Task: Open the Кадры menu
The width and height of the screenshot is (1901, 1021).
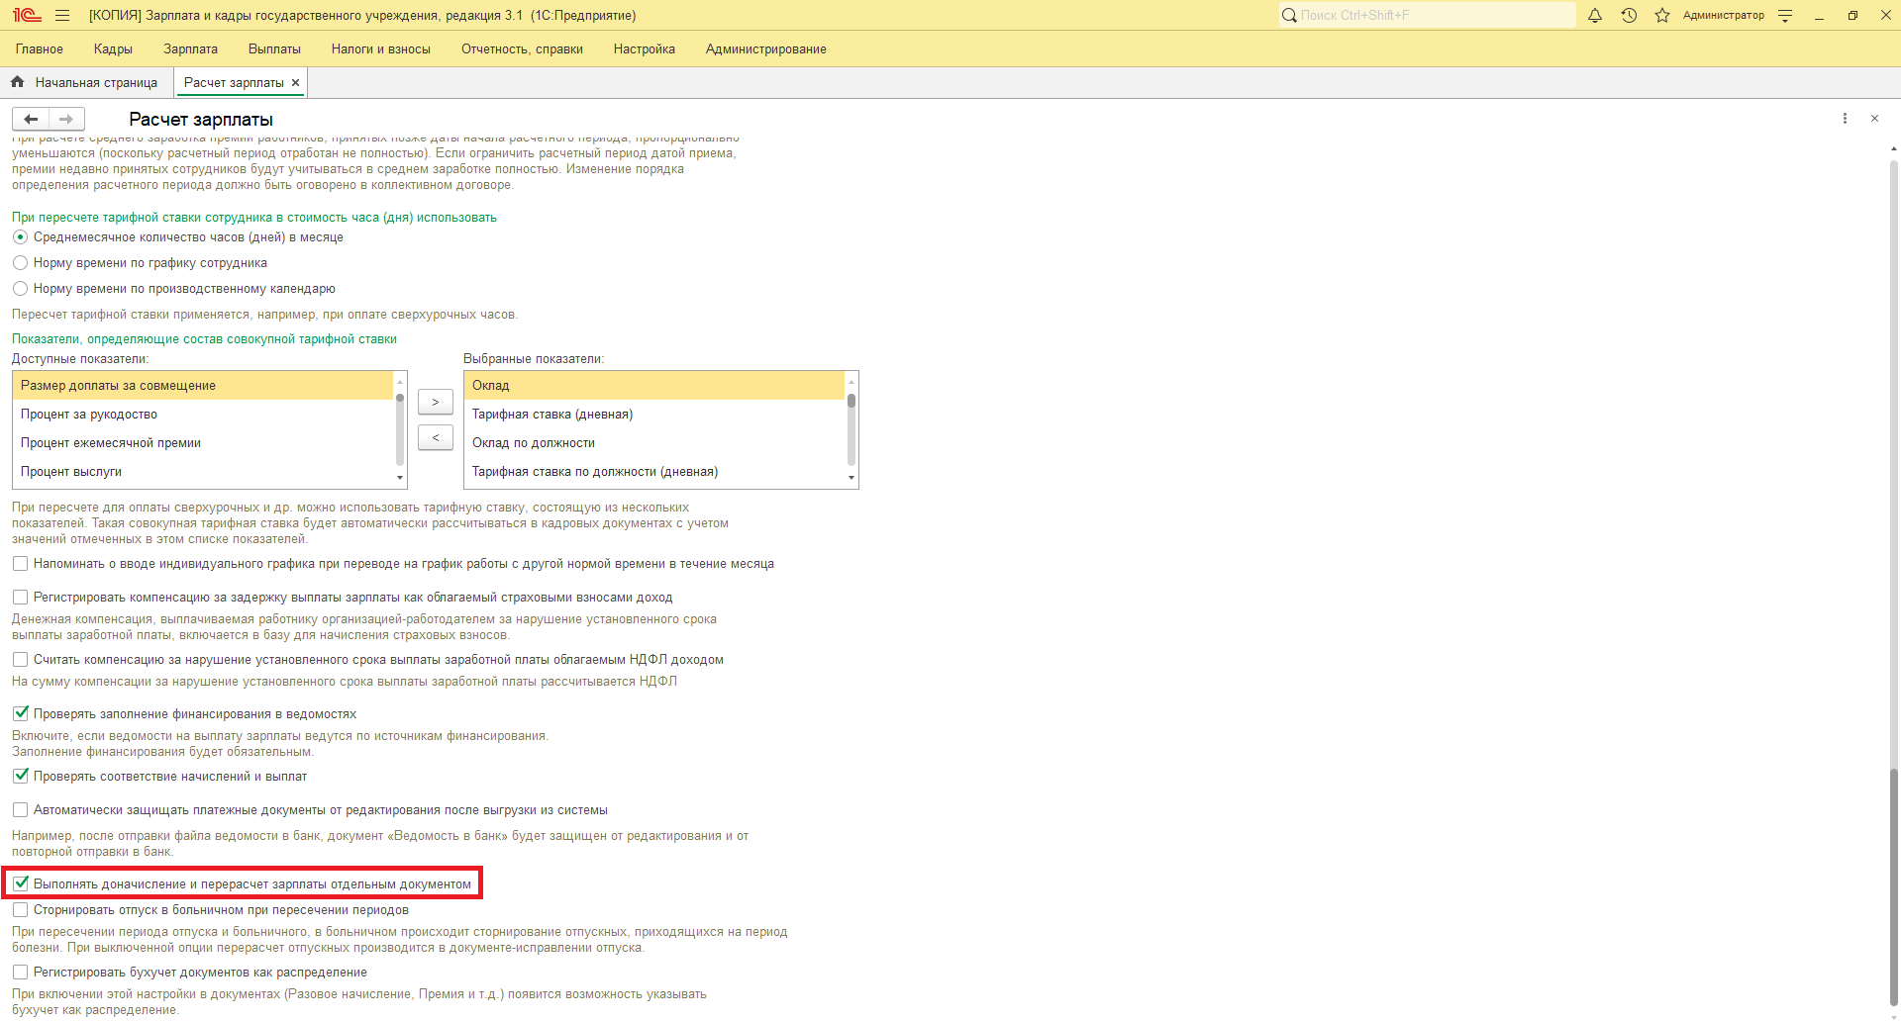Action: point(113,48)
